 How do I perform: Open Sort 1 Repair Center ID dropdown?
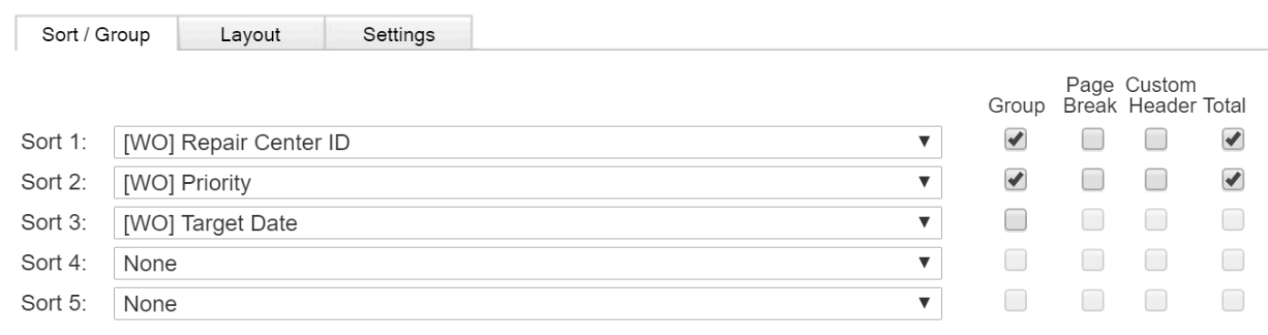(528, 142)
